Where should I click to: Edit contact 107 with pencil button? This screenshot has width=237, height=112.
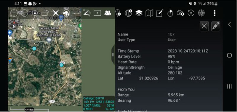click(x=216, y=26)
